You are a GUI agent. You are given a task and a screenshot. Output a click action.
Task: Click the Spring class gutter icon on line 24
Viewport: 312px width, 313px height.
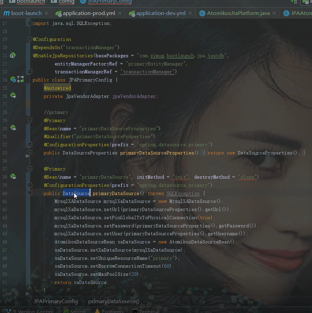point(13,79)
